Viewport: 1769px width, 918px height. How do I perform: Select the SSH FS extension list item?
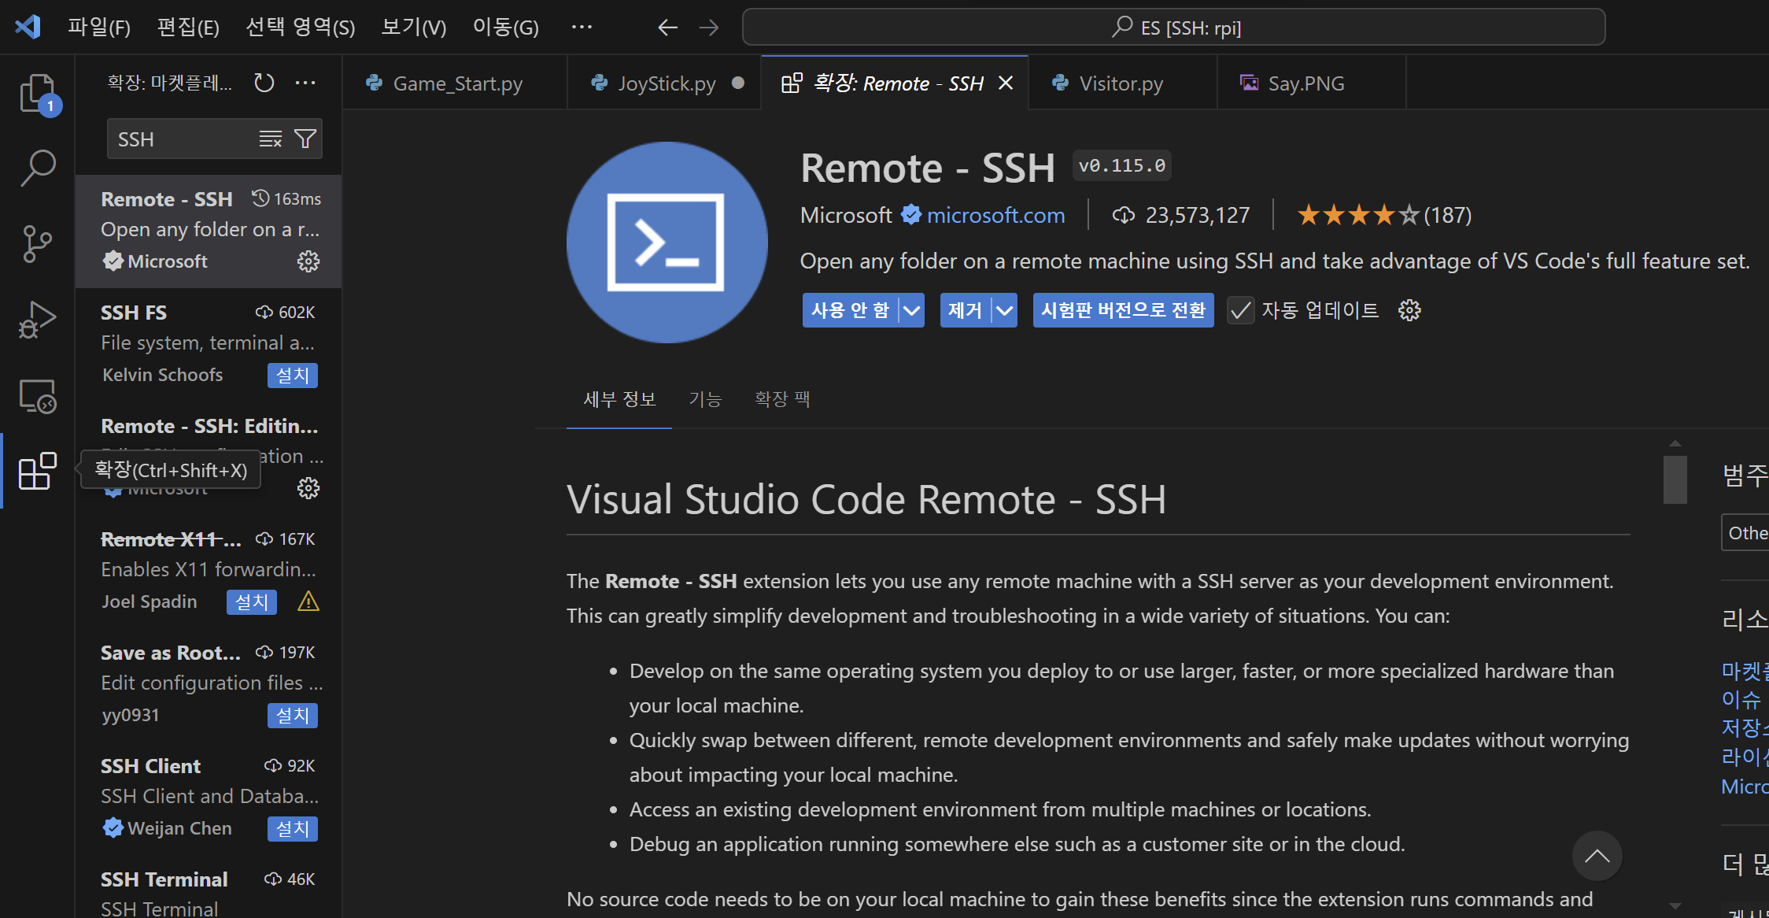209,344
